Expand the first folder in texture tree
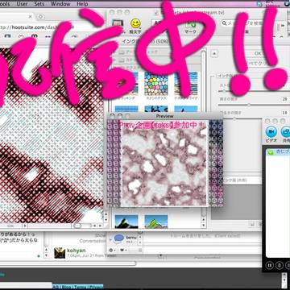Screen dimensions: 290x290 pyautogui.click(x=114, y=52)
